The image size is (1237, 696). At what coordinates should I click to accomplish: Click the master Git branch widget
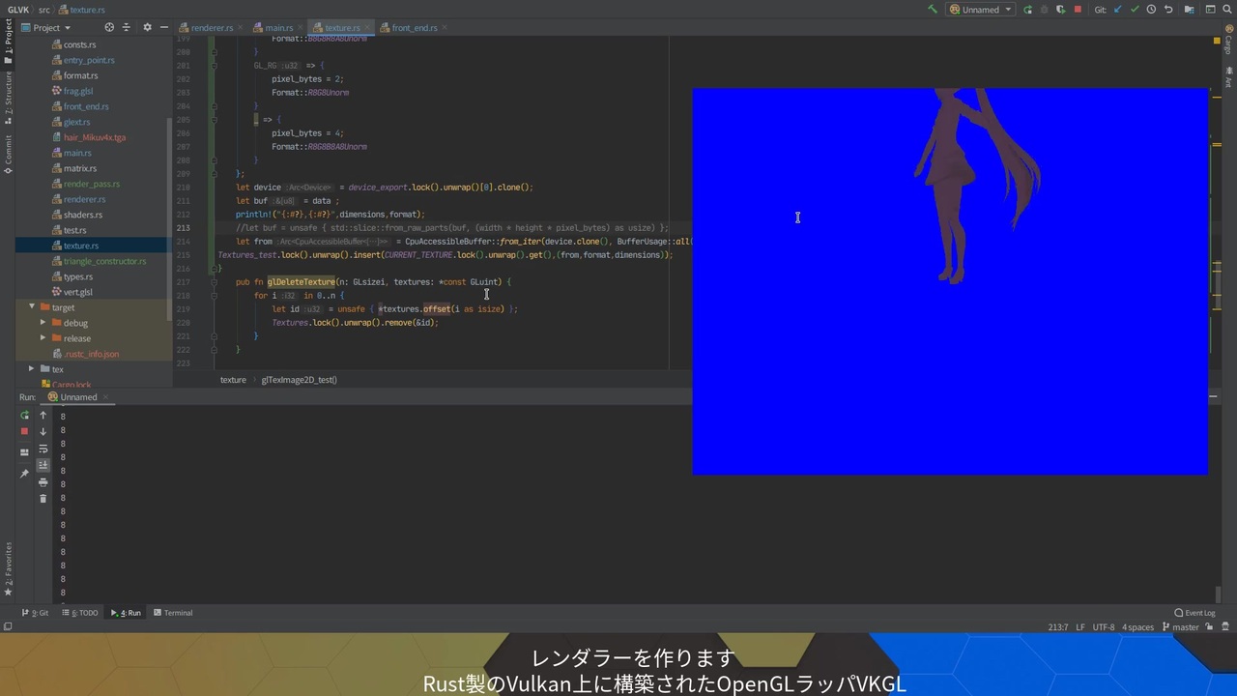click(x=1179, y=627)
